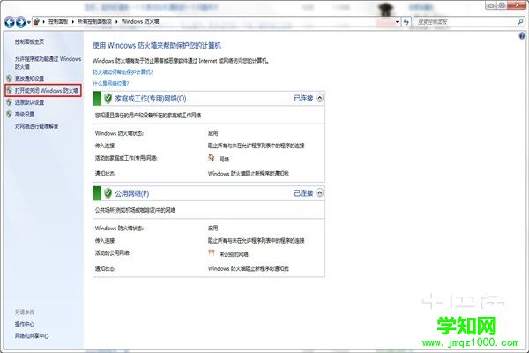Select Windows 防火墙 breadcrumb in the address bar

click(140, 21)
